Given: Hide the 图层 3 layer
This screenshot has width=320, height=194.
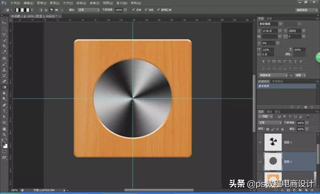Looking at the screenshot, I should pos(260,142).
